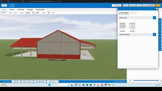Open Excel from the taskbar
The height and width of the screenshot is (91, 162).
87,85
